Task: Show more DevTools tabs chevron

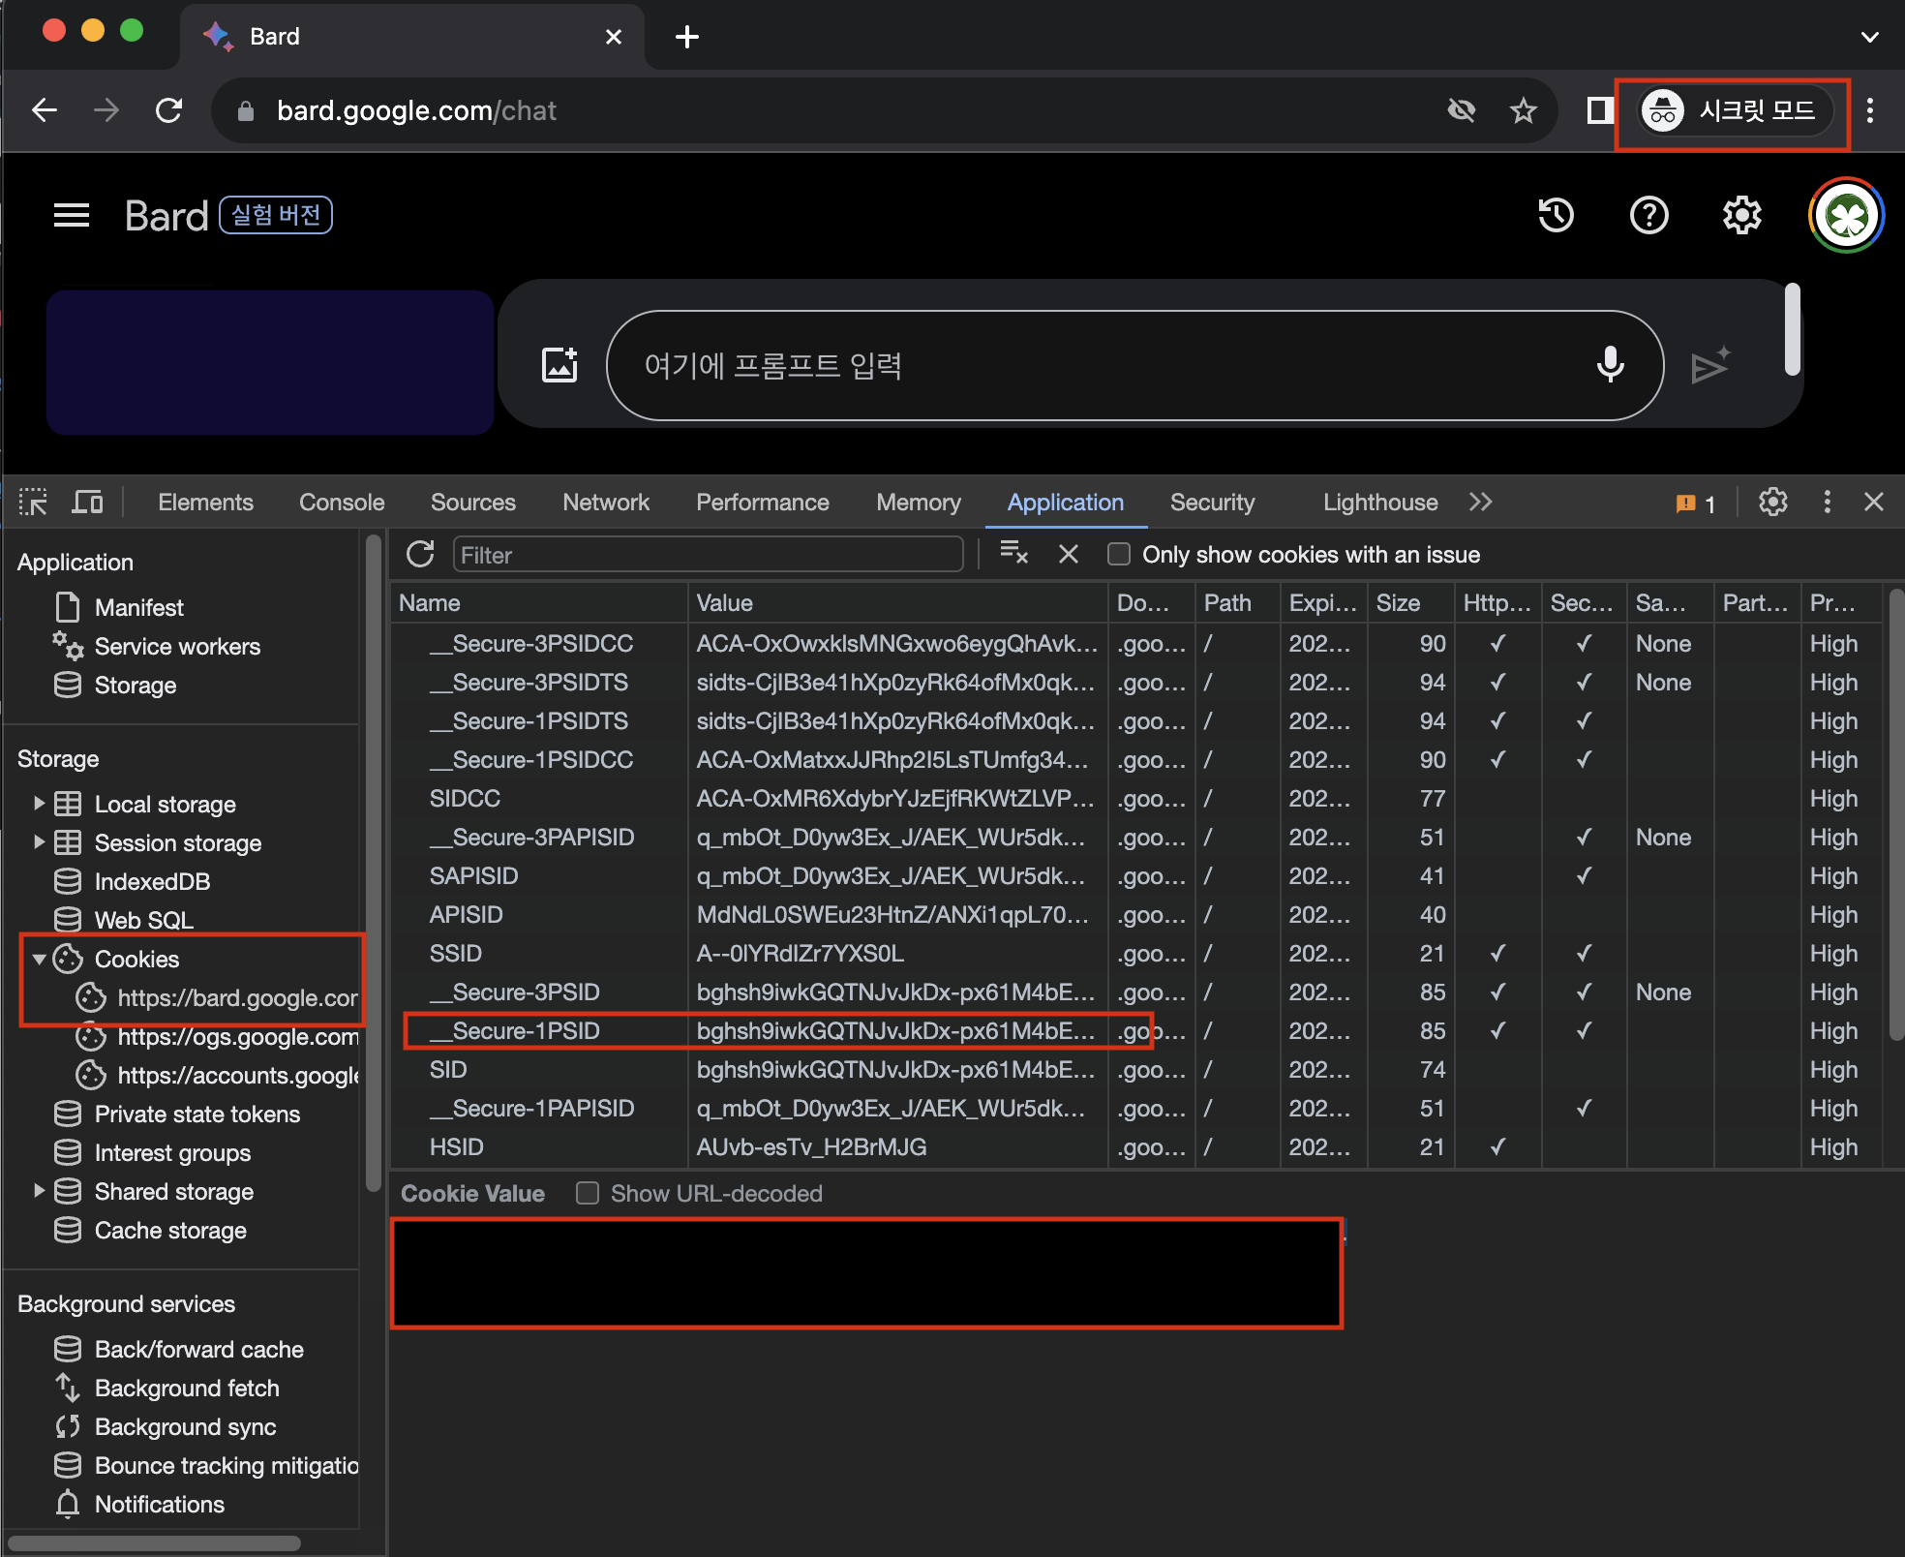Action: click(x=1480, y=503)
